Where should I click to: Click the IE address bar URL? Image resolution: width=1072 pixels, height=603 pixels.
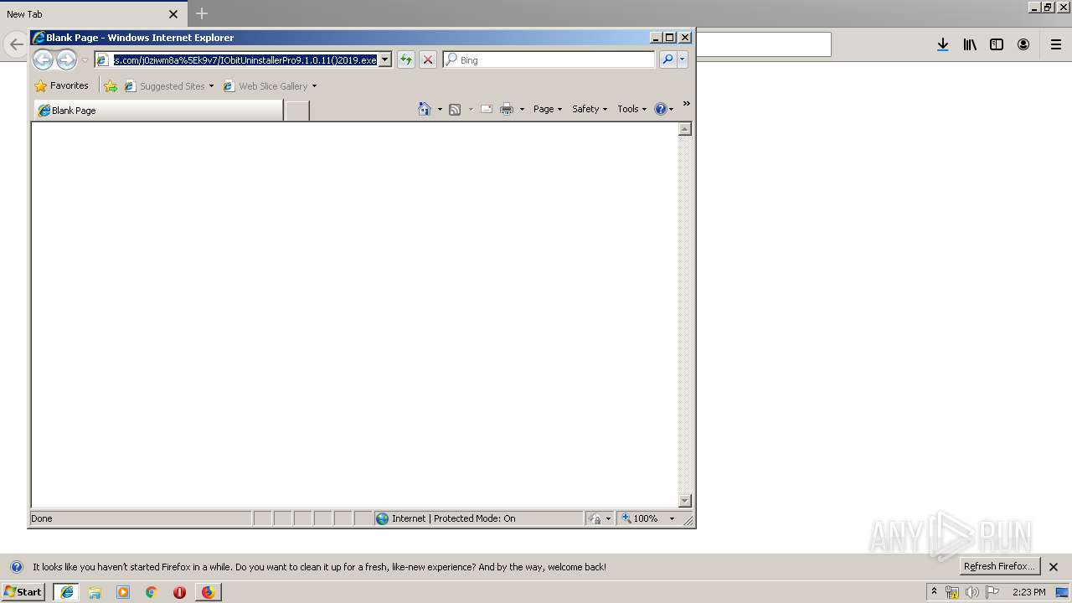point(245,60)
